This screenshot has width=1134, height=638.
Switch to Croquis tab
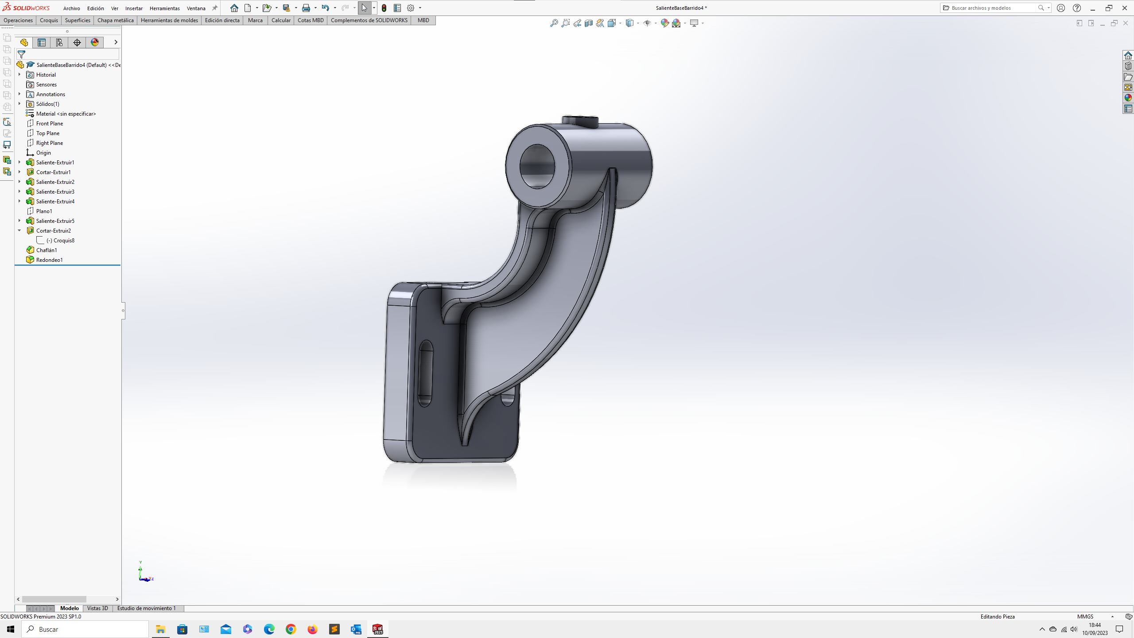(49, 20)
